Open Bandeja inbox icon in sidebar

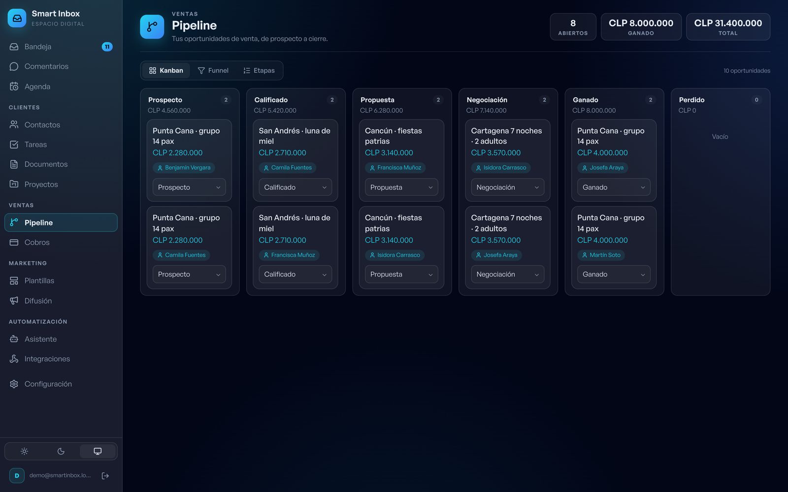[14, 47]
